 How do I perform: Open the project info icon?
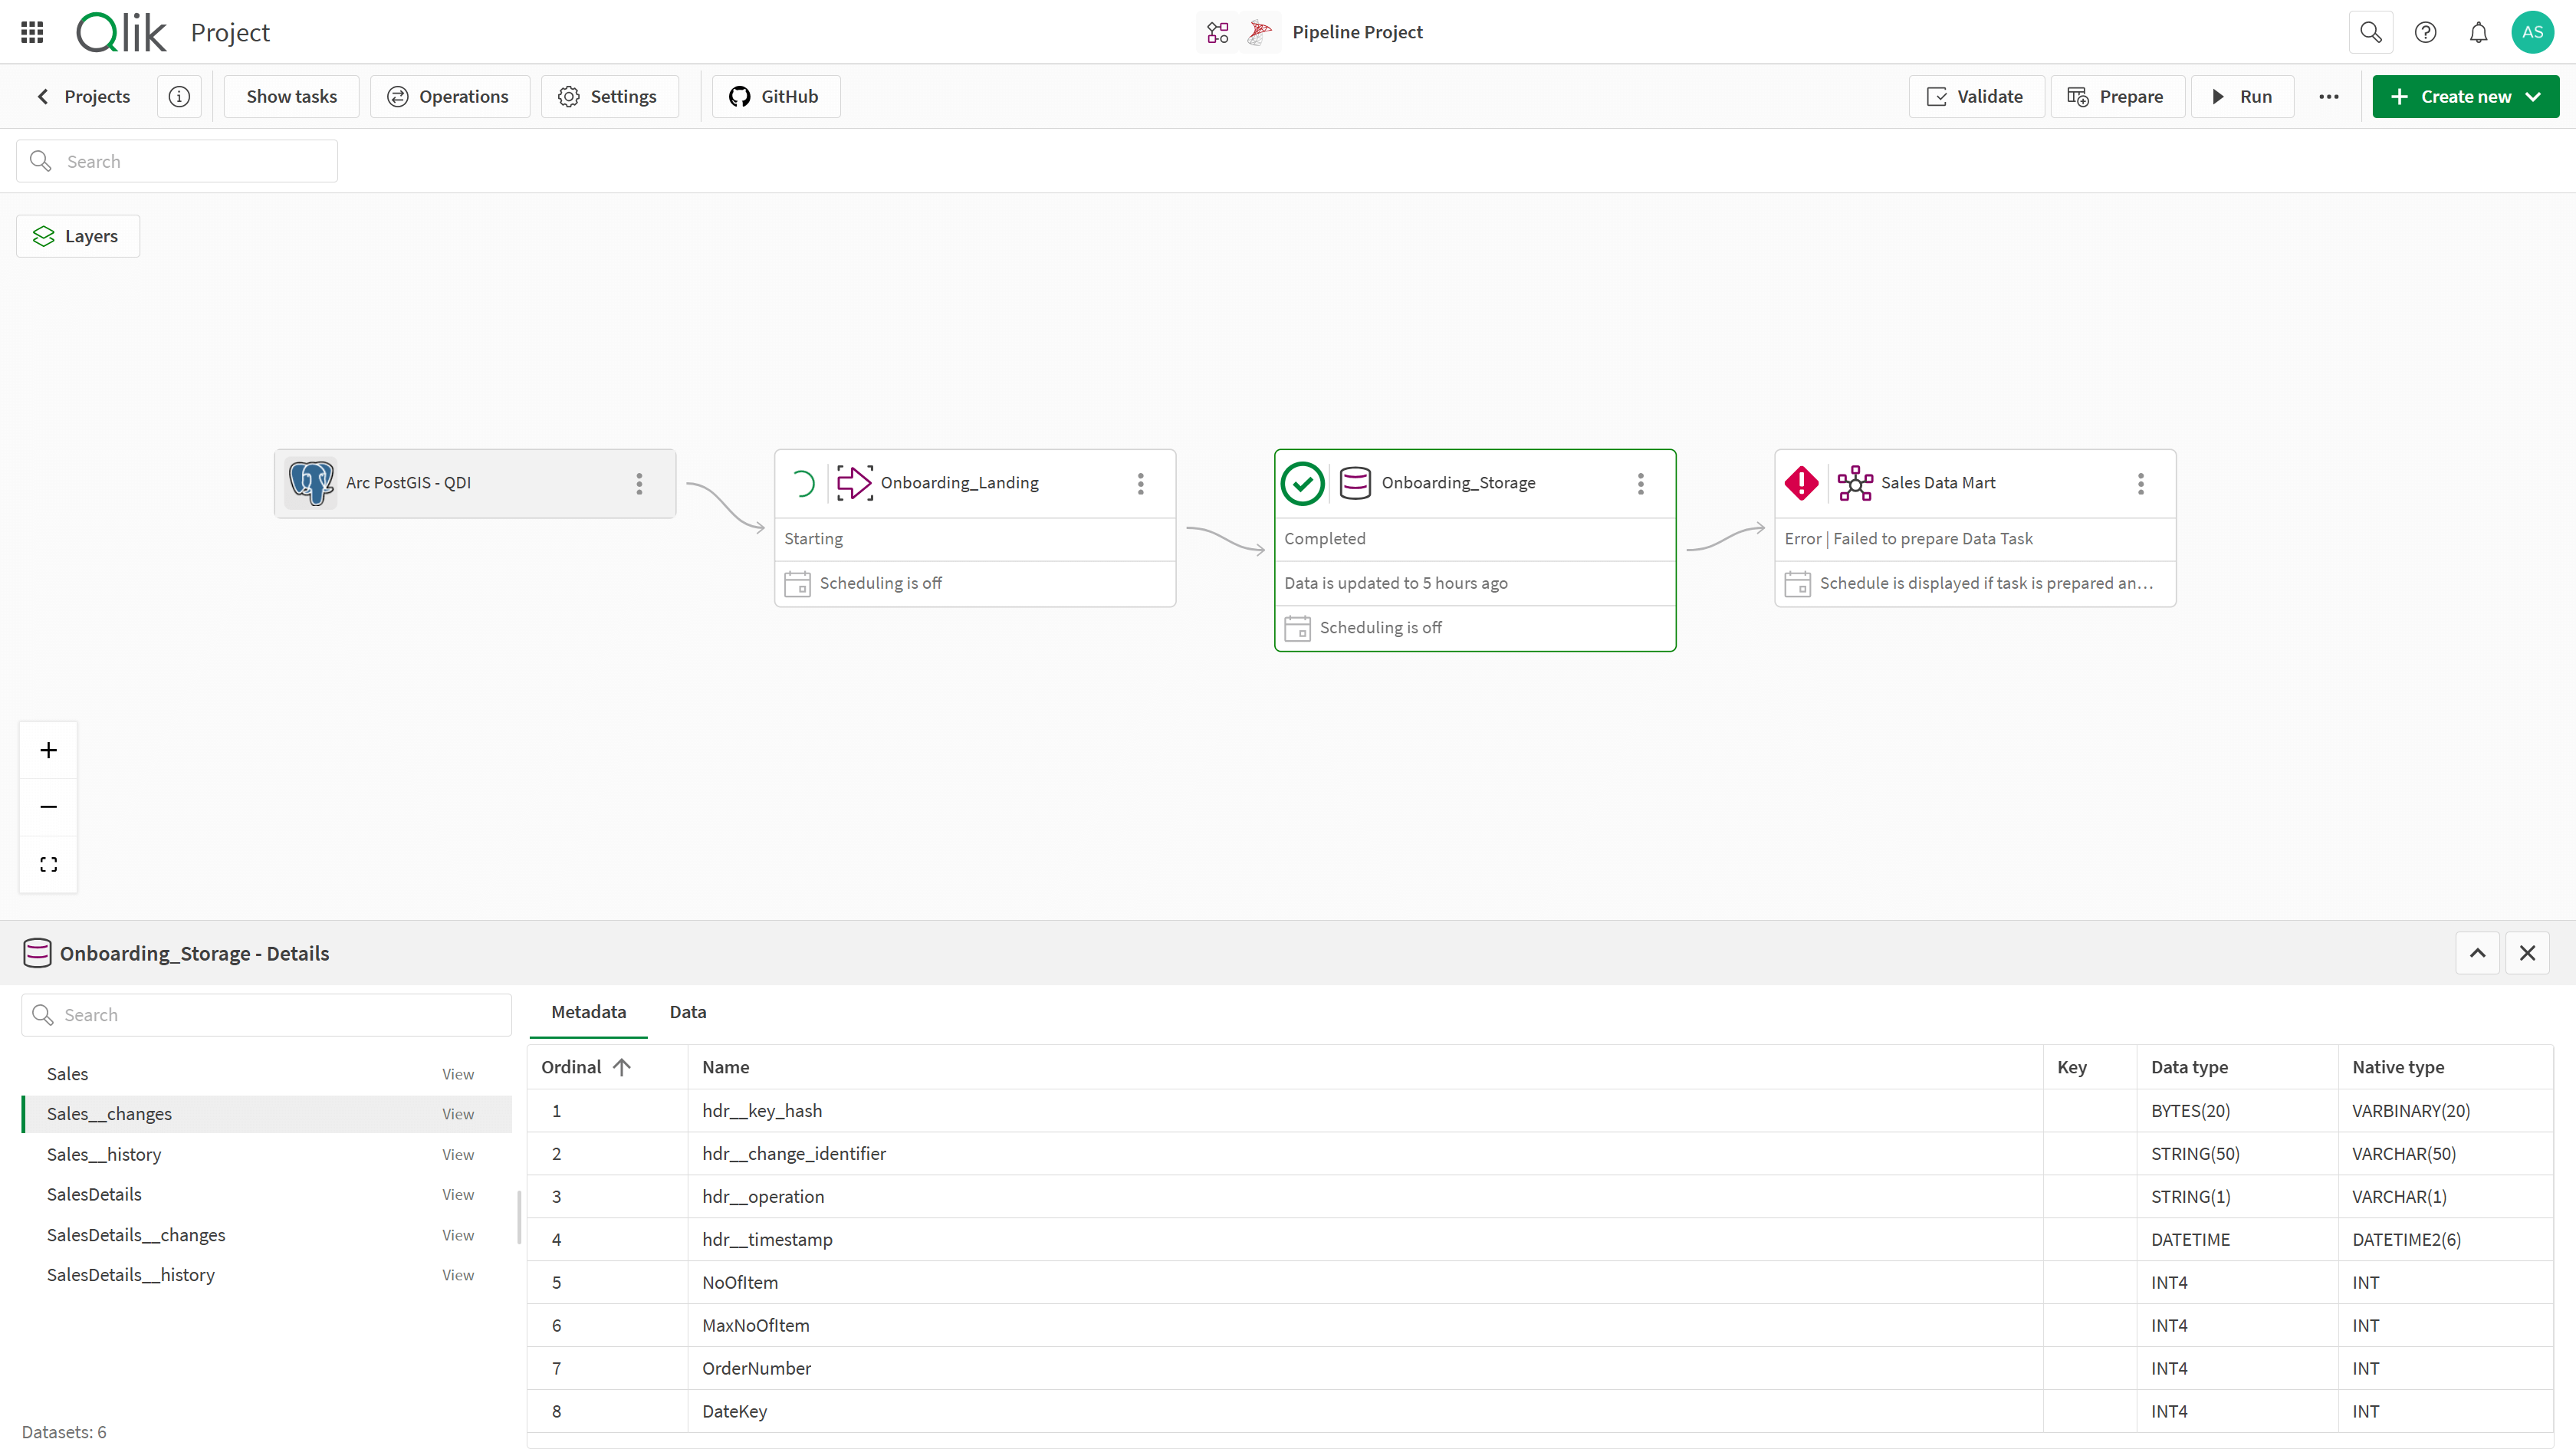coord(179,96)
